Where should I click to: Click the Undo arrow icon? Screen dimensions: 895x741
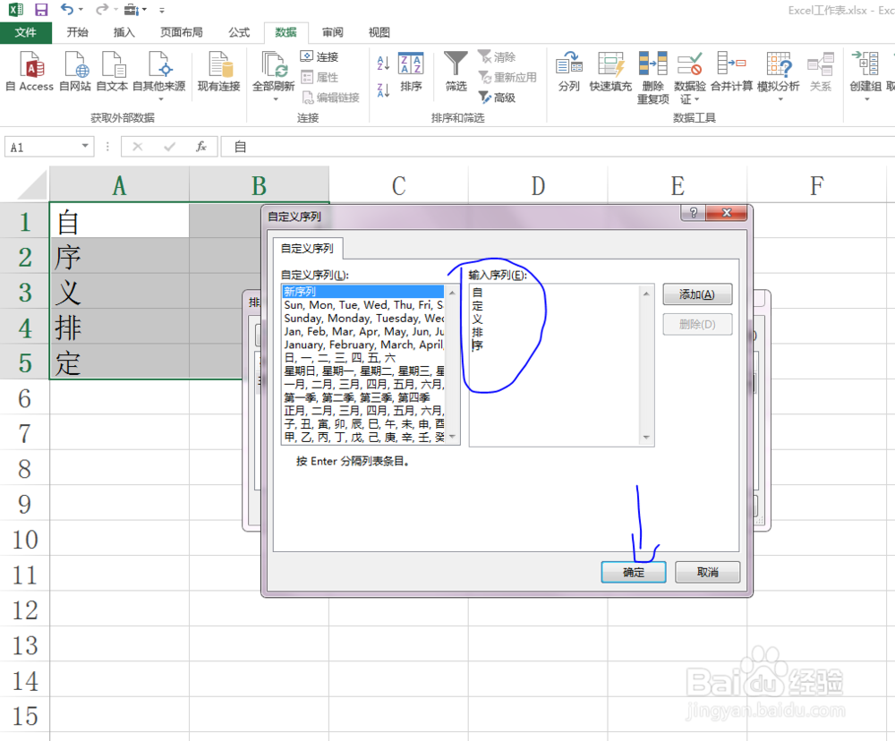click(67, 9)
